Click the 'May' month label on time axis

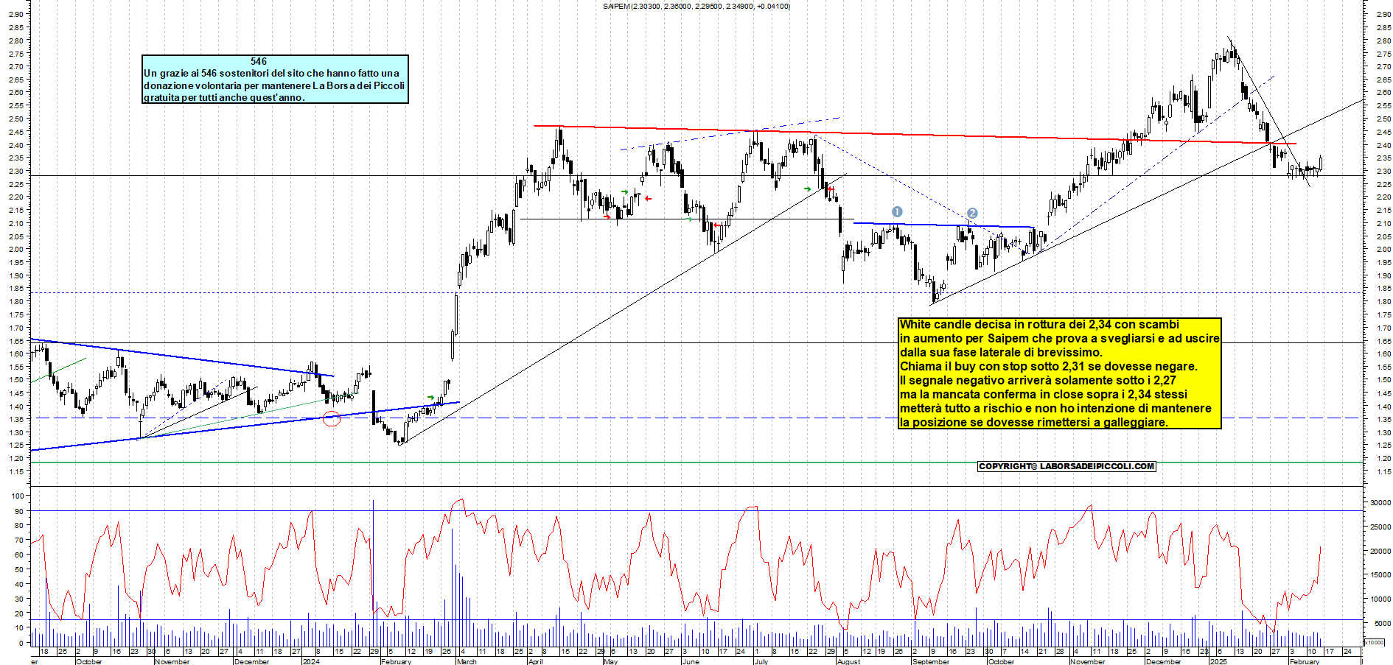(610, 661)
